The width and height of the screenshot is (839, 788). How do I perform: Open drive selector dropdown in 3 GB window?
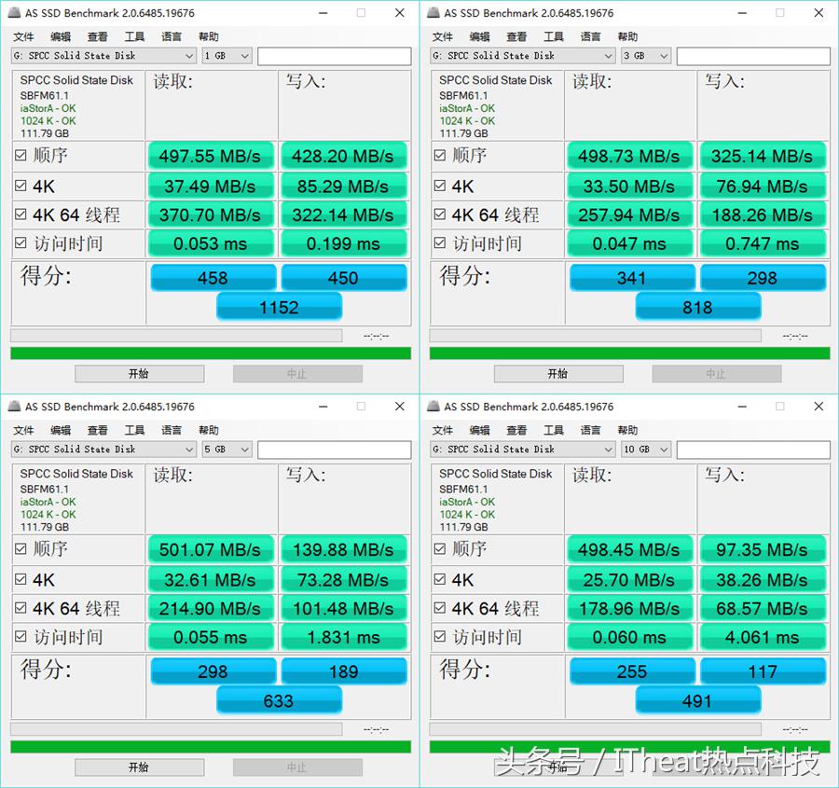click(x=523, y=56)
